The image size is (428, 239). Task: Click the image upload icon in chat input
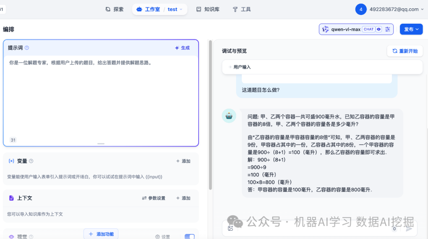click(230, 228)
